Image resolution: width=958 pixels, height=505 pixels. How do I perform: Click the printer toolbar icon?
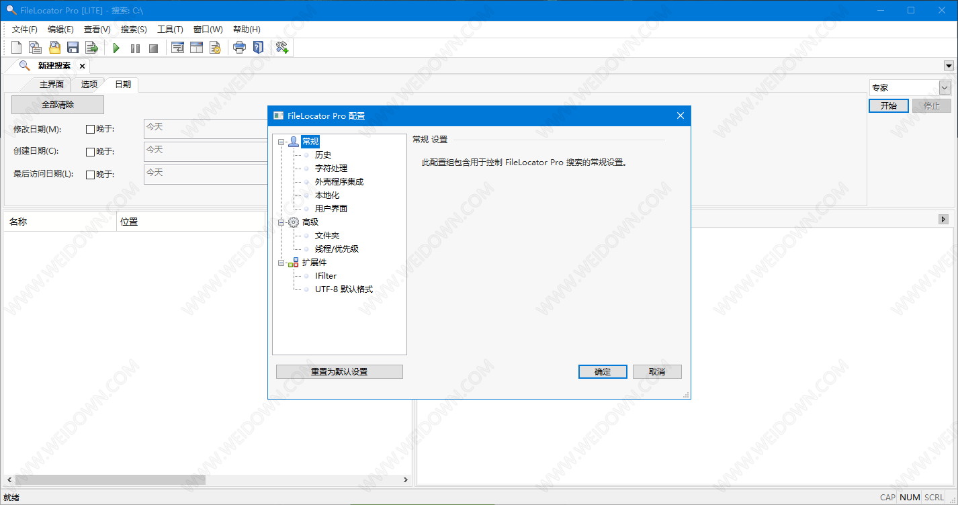click(x=239, y=48)
